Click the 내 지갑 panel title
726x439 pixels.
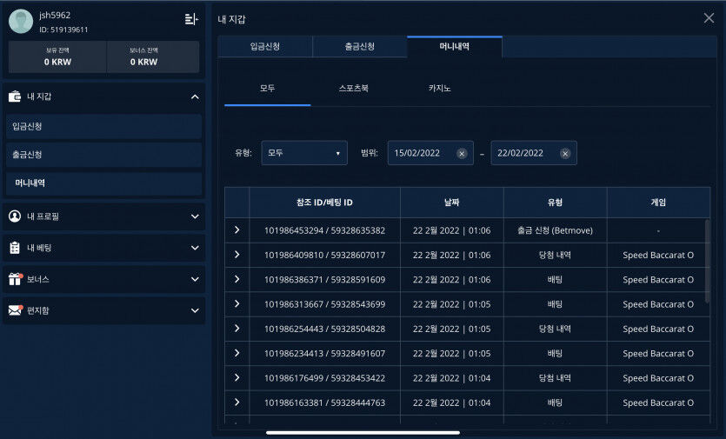(231, 19)
